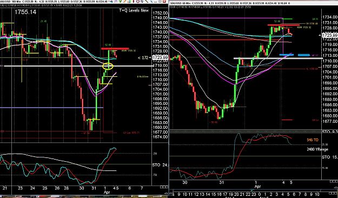Click the 1755.14 price readout in the left chart
338x198 pixels.
click(25, 12)
